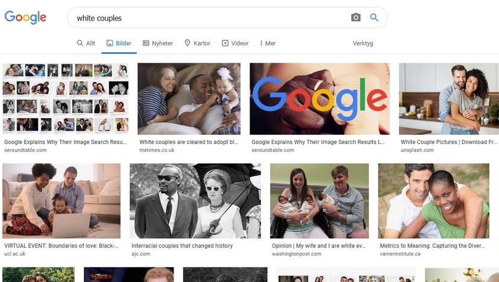This screenshot has width=499, height=282.
Task: Open search by image camera icon
Action: (x=356, y=17)
